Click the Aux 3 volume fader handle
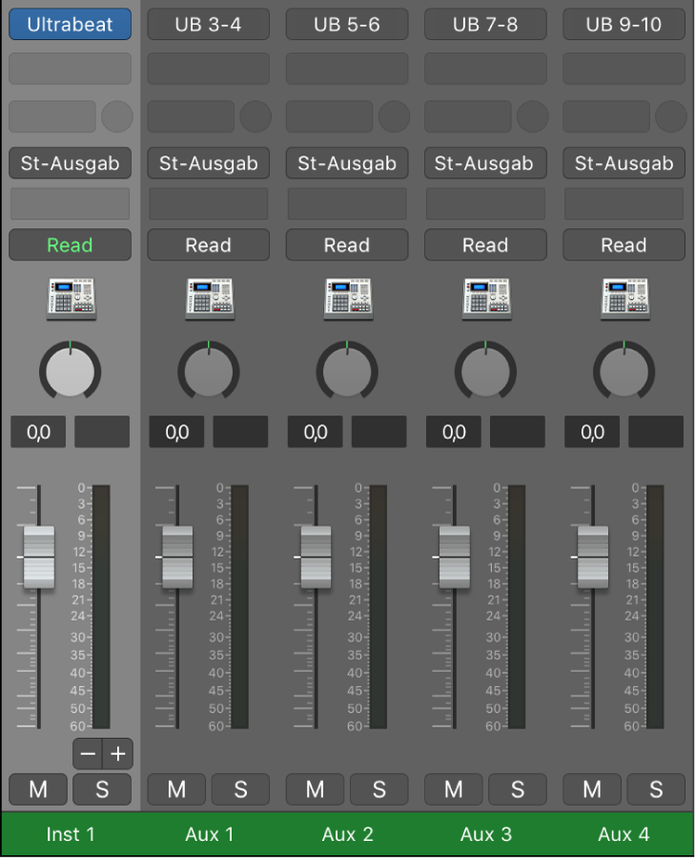The image size is (695, 861). tap(454, 557)
